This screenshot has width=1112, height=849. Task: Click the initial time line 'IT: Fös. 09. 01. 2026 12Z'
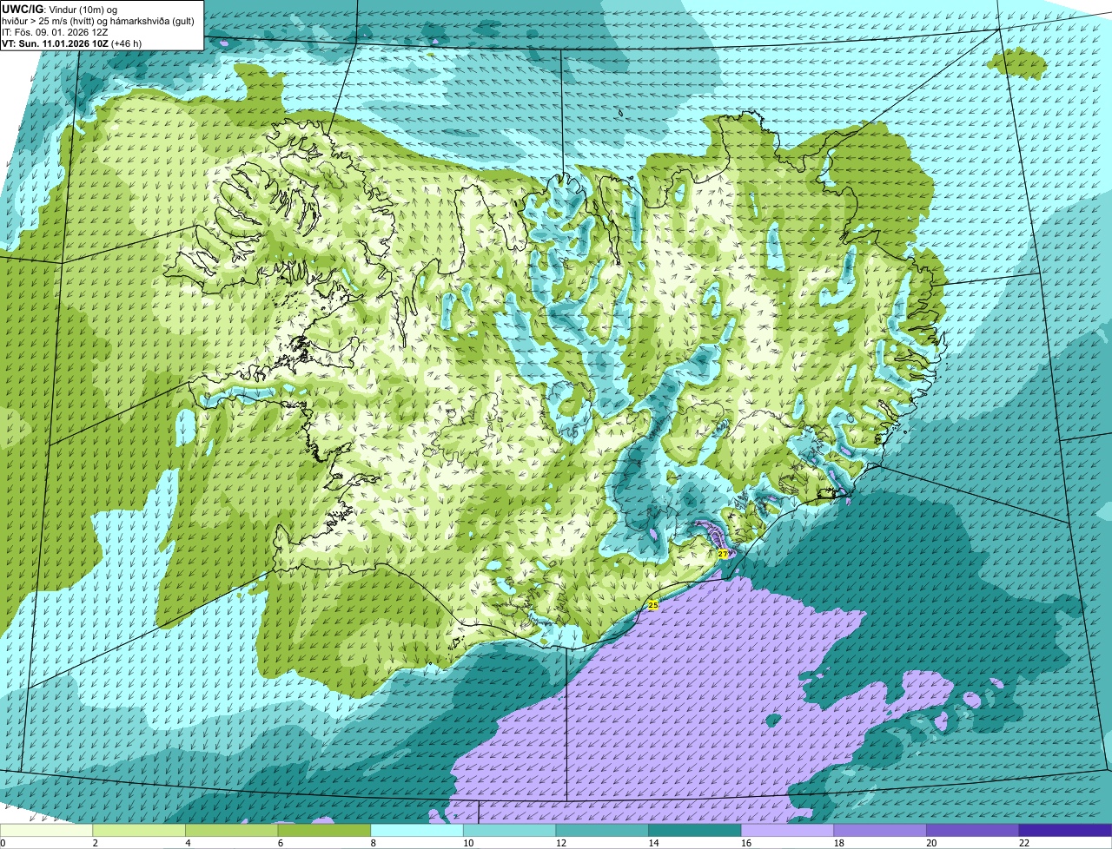tap(56, 31)
